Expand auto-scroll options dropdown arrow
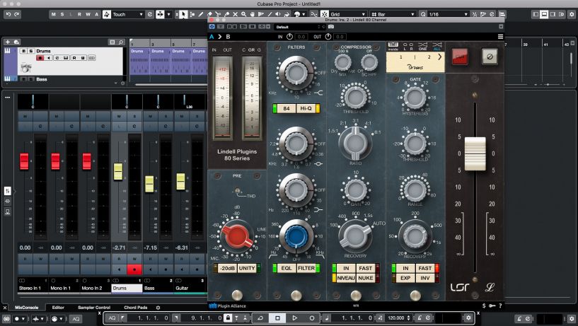 click(x=169, y=14)
